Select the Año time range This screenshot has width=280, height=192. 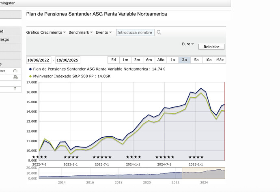[161, 60]
